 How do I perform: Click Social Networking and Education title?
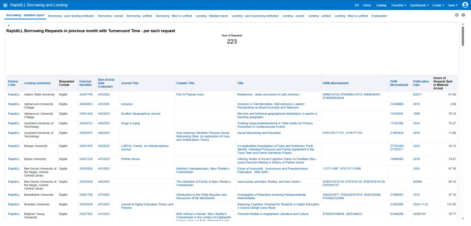pos(259,133)
